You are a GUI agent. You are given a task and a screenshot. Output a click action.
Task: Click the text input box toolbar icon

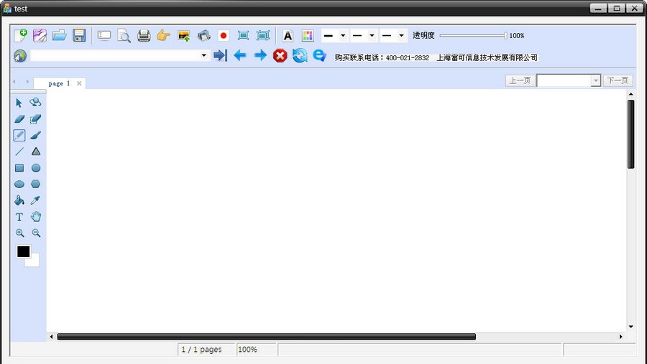[104, 35]
